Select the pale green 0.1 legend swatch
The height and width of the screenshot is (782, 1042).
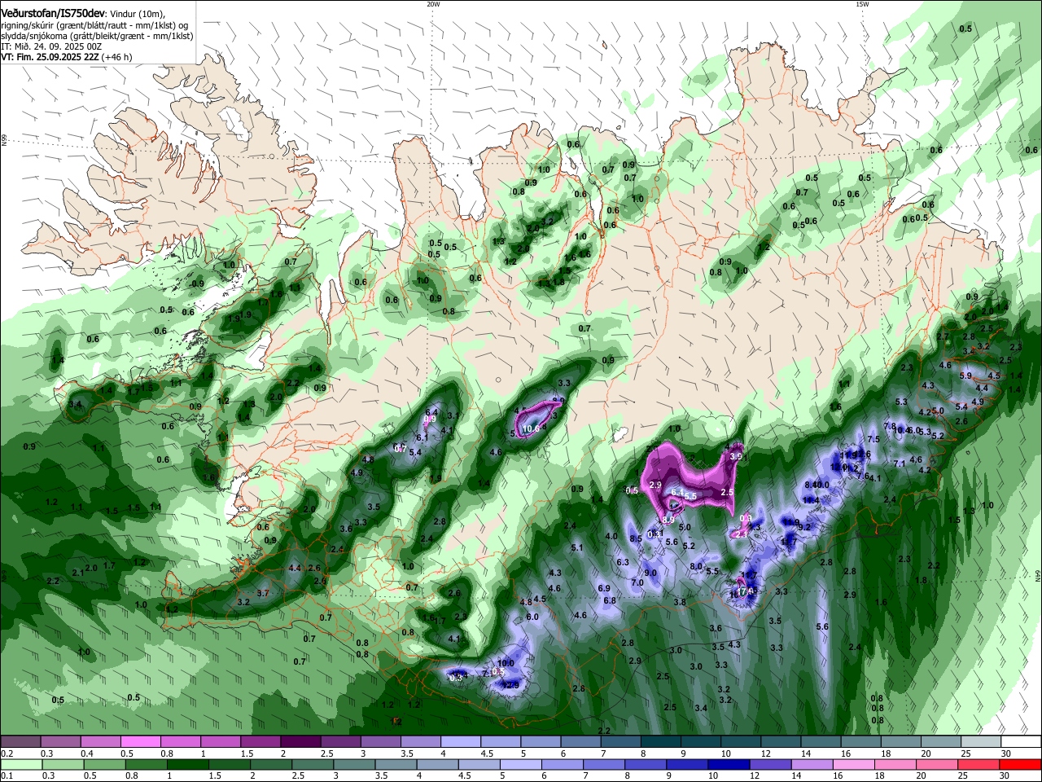click(20, 764)
